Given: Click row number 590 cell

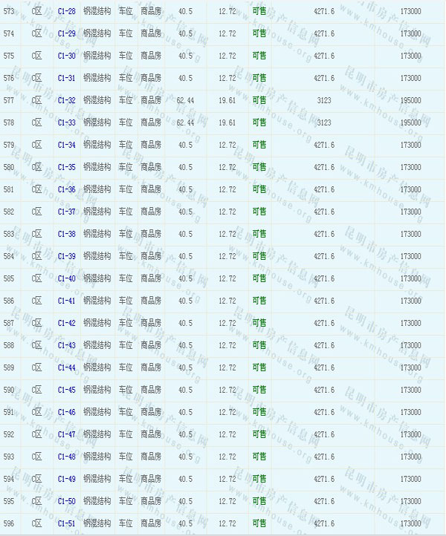Looking at the screenshot, I should click(9, 390).
